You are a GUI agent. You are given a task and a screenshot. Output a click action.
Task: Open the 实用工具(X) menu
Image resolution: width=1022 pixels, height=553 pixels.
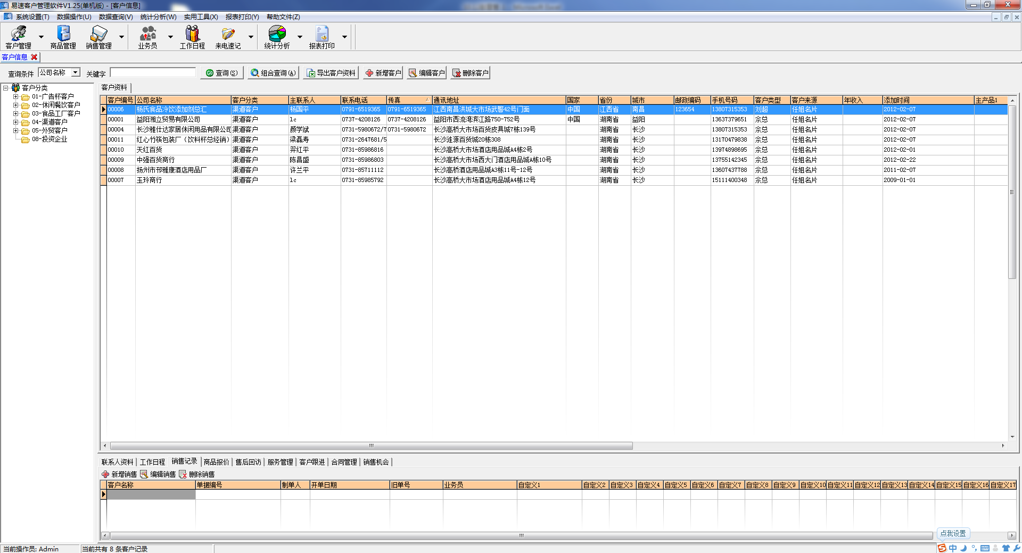(201, 17)
